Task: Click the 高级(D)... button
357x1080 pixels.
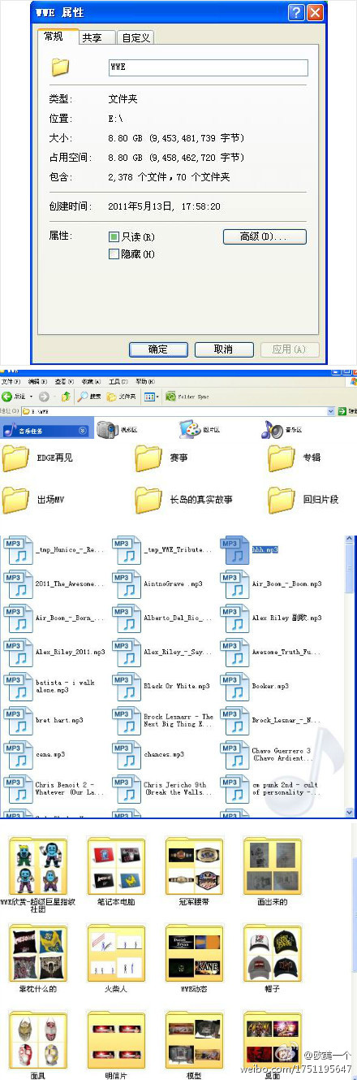Action: 265,236
